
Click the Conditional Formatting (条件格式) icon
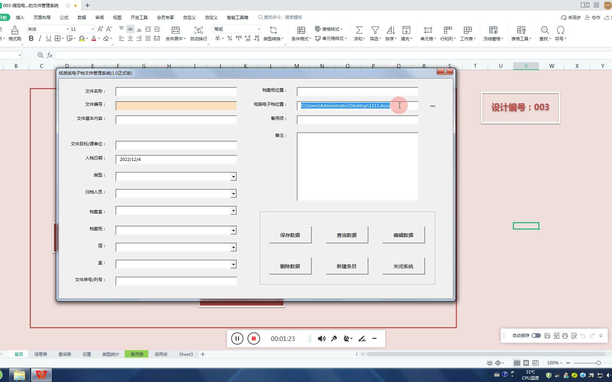coord(301,30)
